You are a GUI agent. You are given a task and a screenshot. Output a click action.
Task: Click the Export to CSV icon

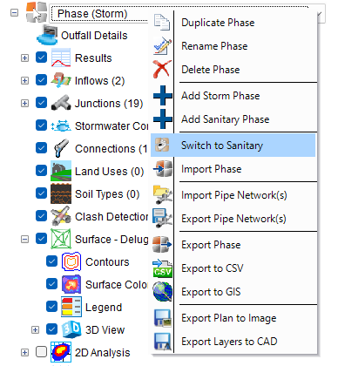click(x=163, y=268)
